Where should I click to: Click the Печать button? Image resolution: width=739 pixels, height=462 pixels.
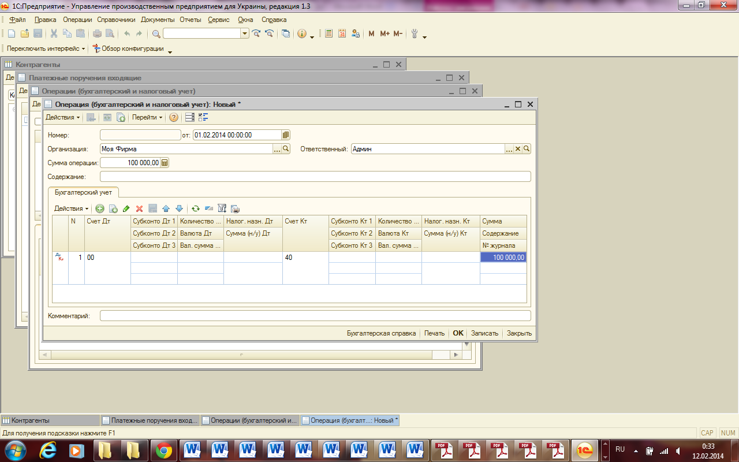click(434, 333)
